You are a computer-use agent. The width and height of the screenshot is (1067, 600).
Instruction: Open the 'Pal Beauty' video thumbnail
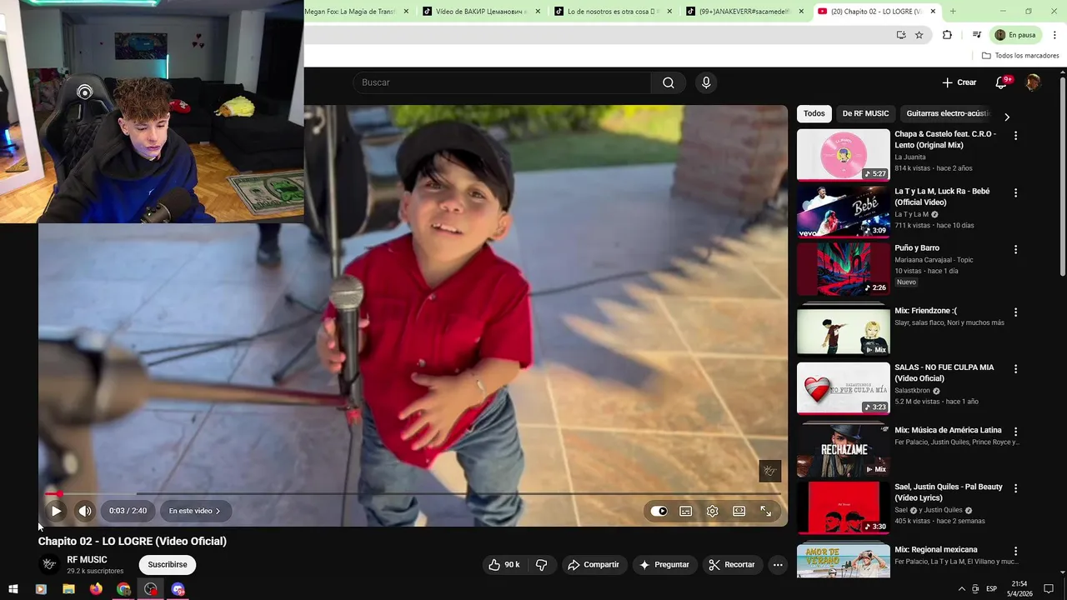click(844, 507)
